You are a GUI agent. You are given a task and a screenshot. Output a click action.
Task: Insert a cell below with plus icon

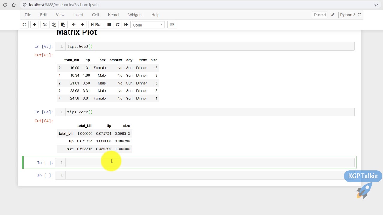[x=34, y=25]
